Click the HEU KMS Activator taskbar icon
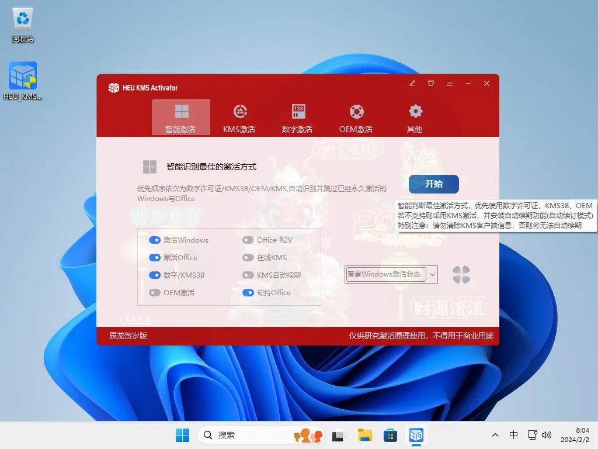This screenshot has width=598, height=449. (x=416, y=435)
